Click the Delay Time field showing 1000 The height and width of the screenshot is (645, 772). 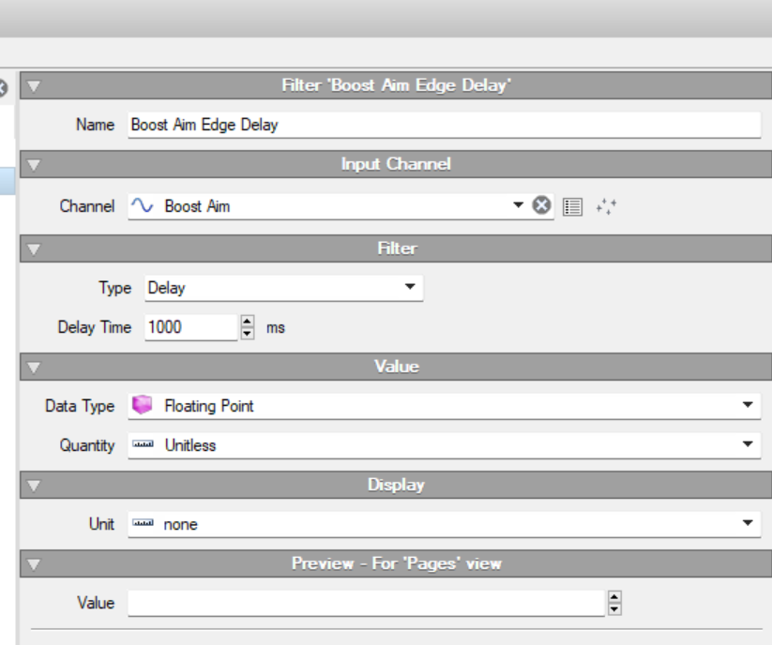189,327
